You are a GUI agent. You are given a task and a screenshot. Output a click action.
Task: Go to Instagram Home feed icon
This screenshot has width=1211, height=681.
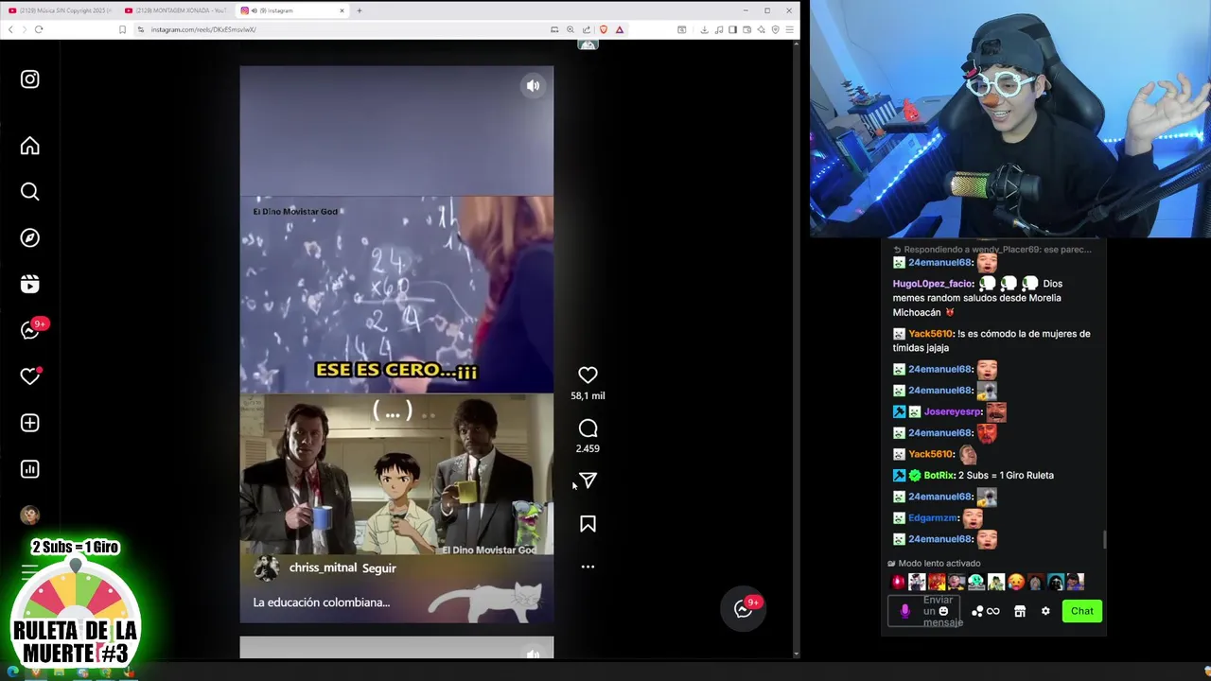click(30, 146)
